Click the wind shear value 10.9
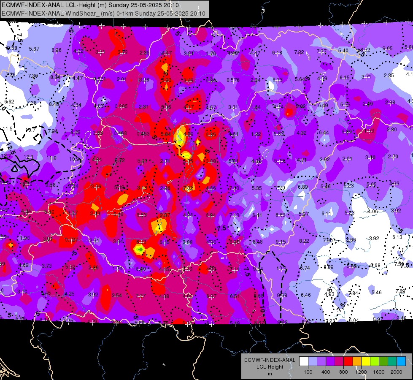Screen dimensions: 413x380 coord(74,159)
